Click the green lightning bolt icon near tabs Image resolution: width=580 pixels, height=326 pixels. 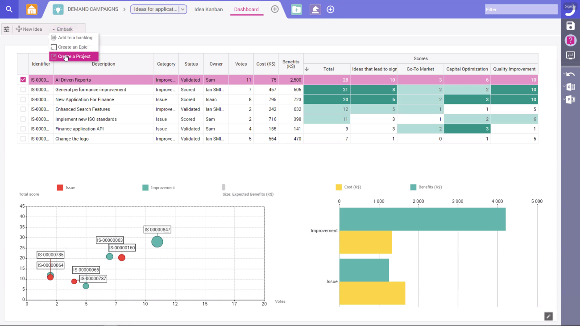(x=296, y=9)
